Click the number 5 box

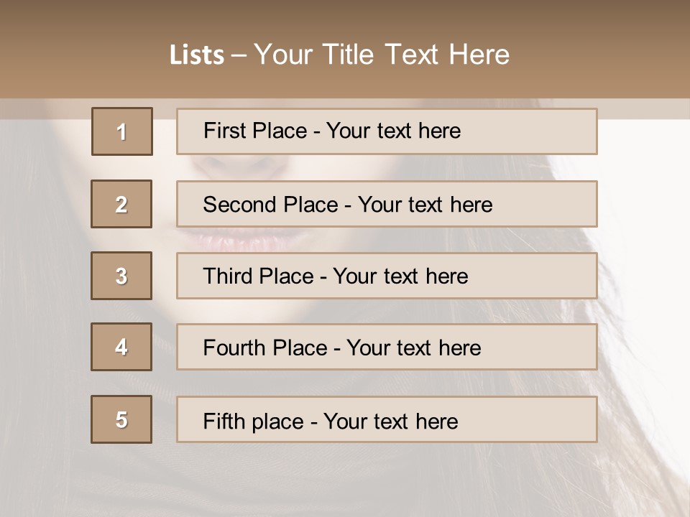coord(122,419)
